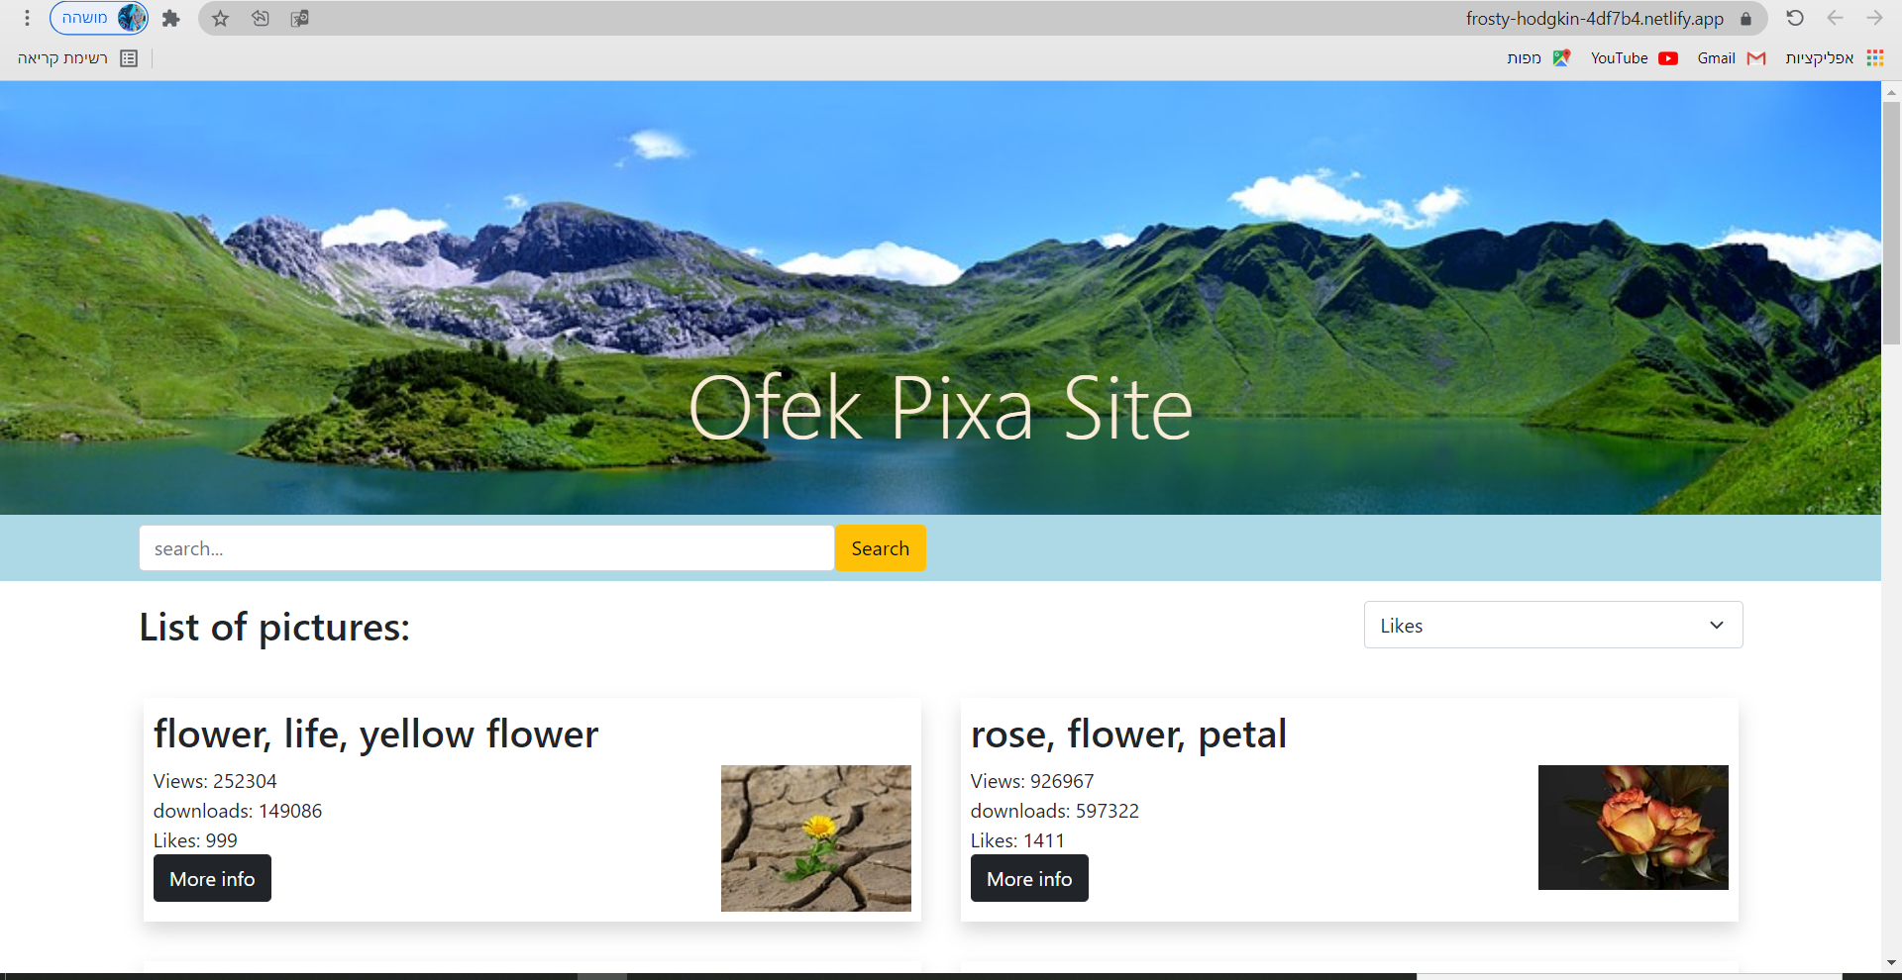This screenshot has width=1902, height=980.
Task: Click the yellow Search button
Action: pos(880,547)
